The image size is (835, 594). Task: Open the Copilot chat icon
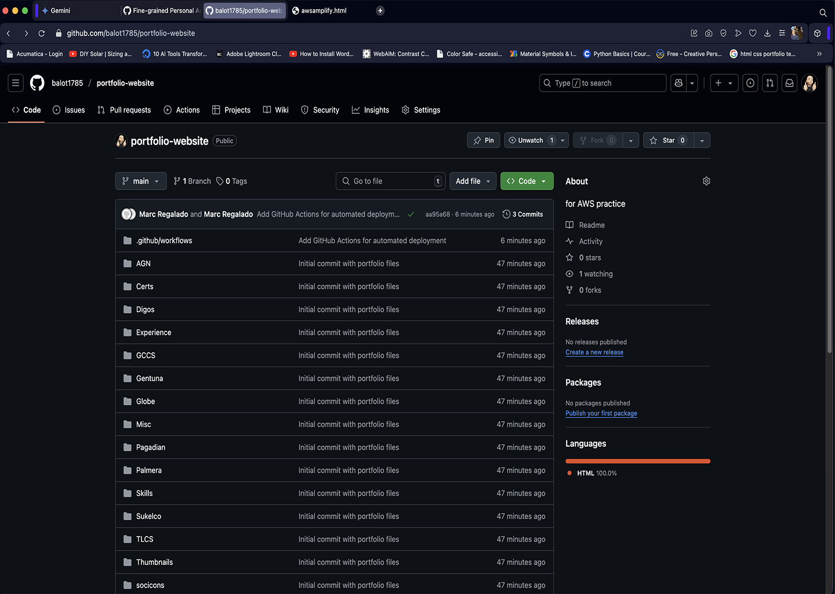[678, 83]
